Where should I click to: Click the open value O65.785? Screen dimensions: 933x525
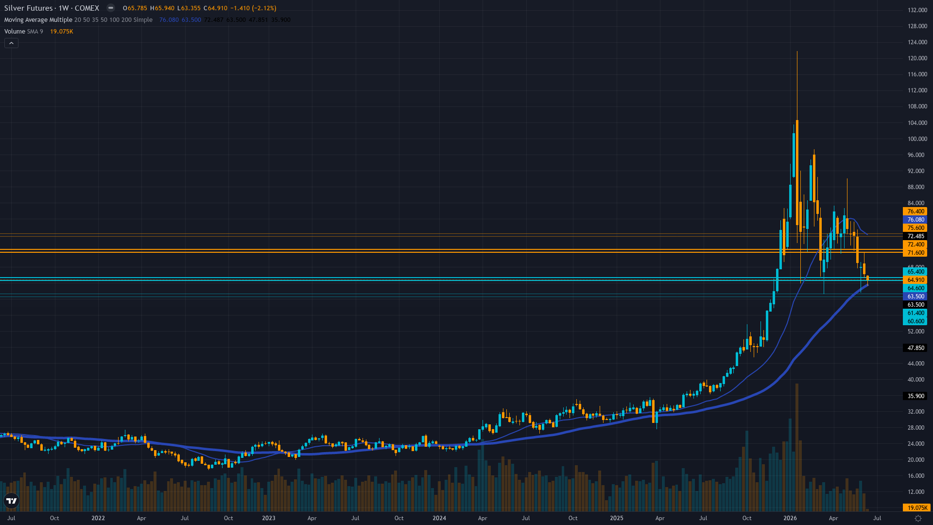click(135, 8)
